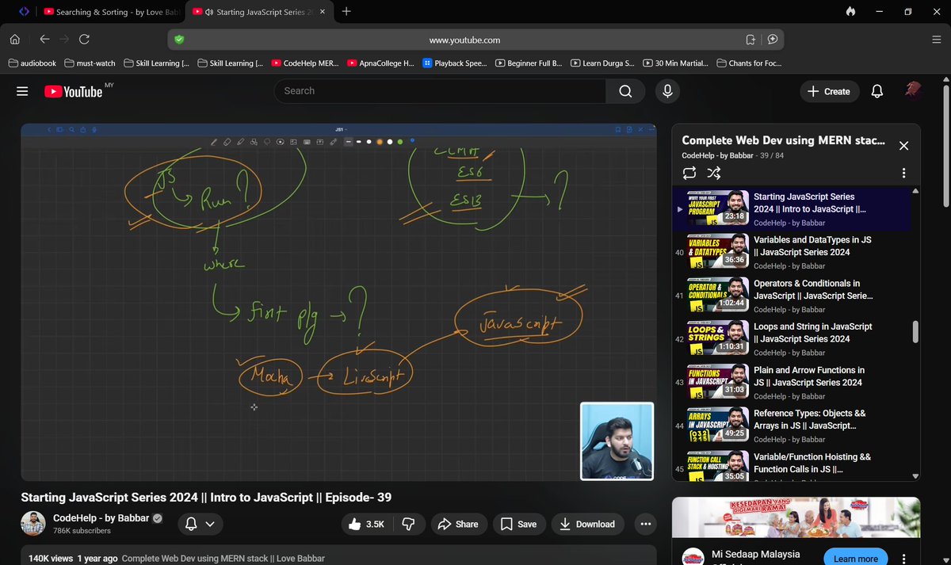Reload the current page

coord(84,39)
